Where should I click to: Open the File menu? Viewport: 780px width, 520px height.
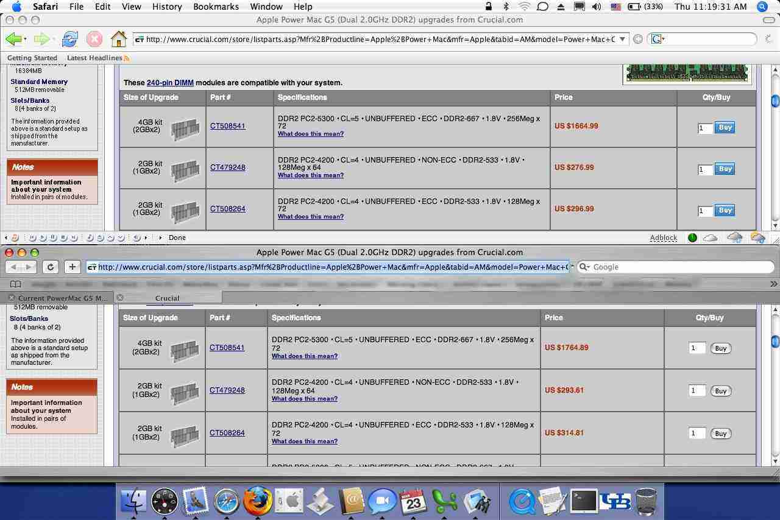(77, 7)
